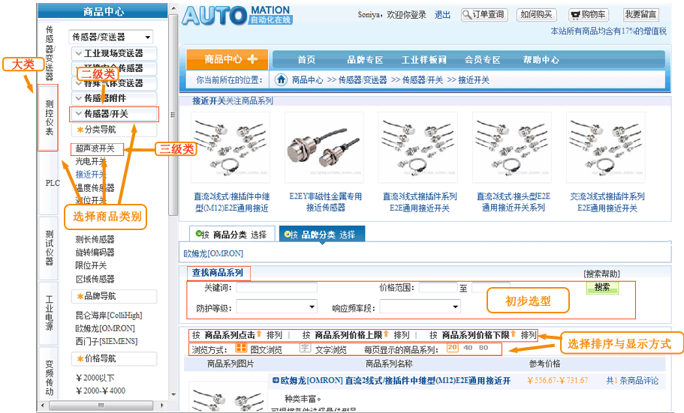Filter by brand 西门子[SIEMENS]
This screenshot has width=684, height=413.
(x=107, y=341)
